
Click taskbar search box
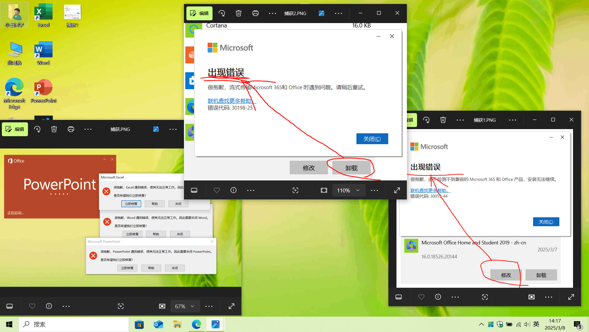[x=74, y=324]
